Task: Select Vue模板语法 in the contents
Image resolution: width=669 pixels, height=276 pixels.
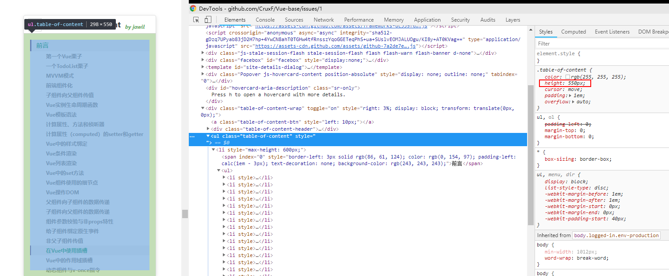Action: (61, 115)
